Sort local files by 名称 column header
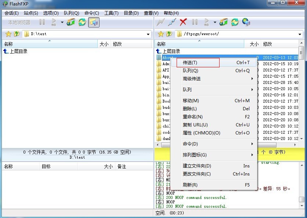 pos(50,44)
